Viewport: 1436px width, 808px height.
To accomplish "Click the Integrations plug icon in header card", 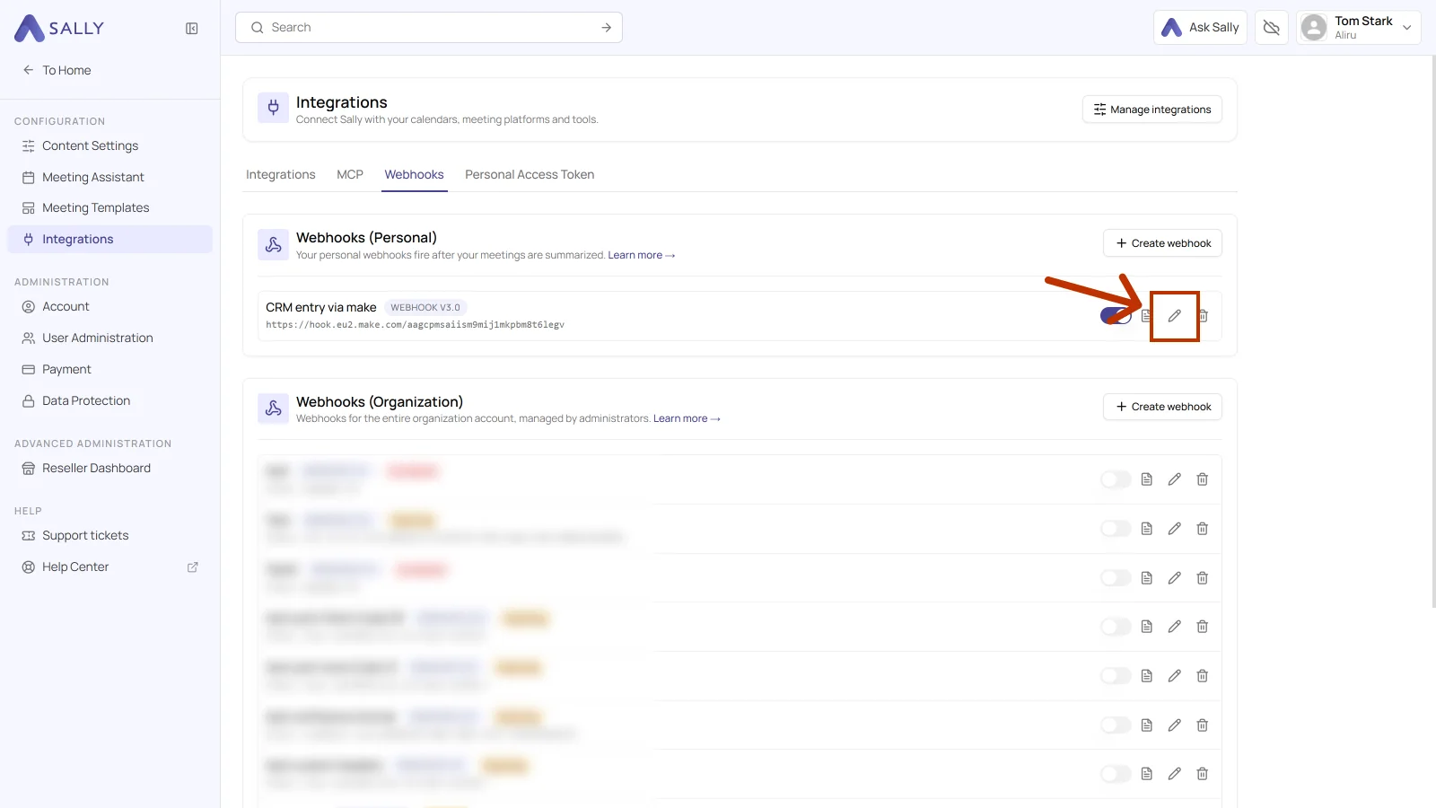I will point(274,108).
